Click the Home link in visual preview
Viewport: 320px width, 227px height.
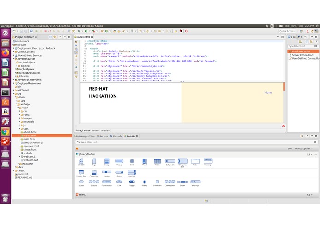(268, 93)
